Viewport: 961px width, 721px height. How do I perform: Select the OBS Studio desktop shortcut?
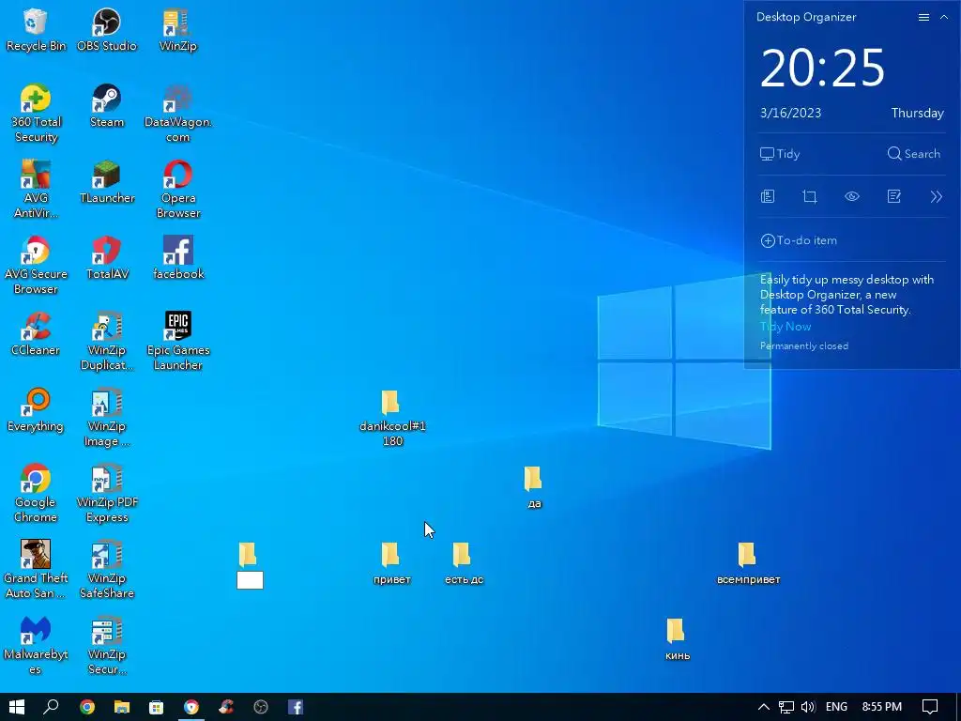(107, 29)
